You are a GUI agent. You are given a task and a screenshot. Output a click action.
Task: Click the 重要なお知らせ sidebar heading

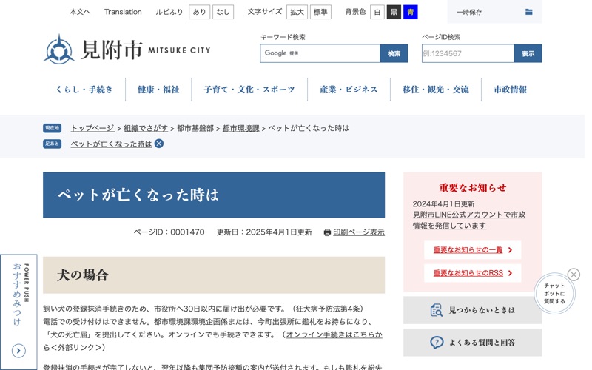[x=473, y=188]
